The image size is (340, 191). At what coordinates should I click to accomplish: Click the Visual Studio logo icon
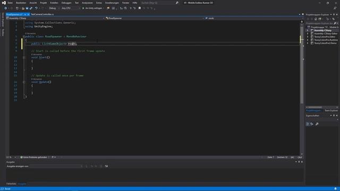tap(4, 3)
